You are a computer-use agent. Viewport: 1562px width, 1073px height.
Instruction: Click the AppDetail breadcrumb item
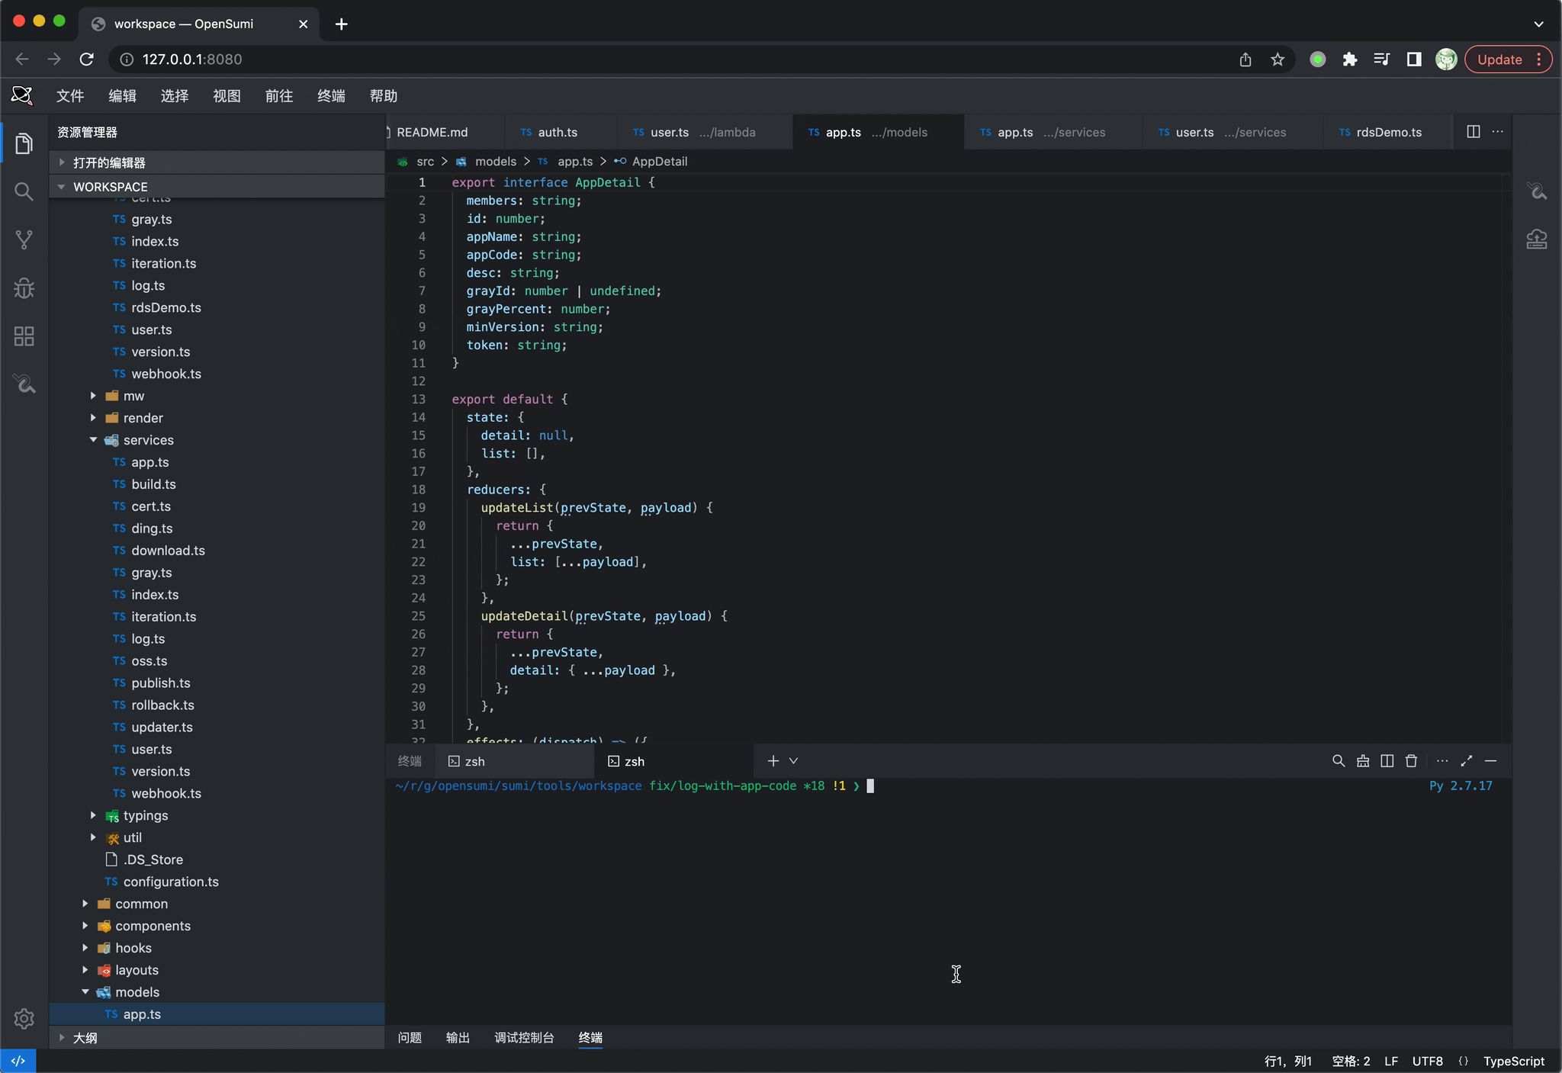659,162
